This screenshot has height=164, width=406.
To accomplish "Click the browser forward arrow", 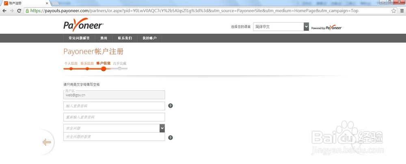I will tap(12, 11).
